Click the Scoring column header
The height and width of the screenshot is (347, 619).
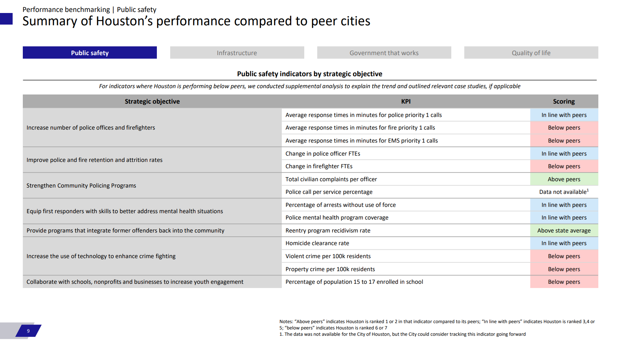pyautogui.click(x=564, y=102)
